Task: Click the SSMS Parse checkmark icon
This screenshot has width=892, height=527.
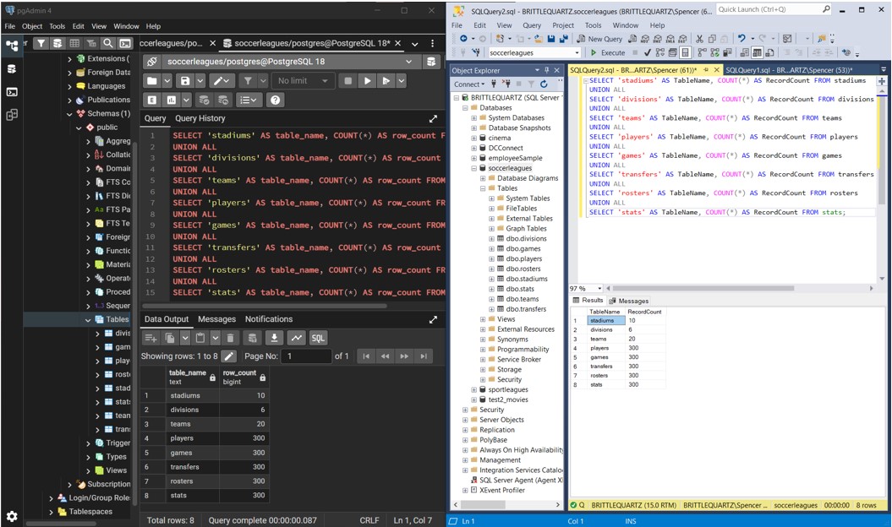Action: pos(648,52)
